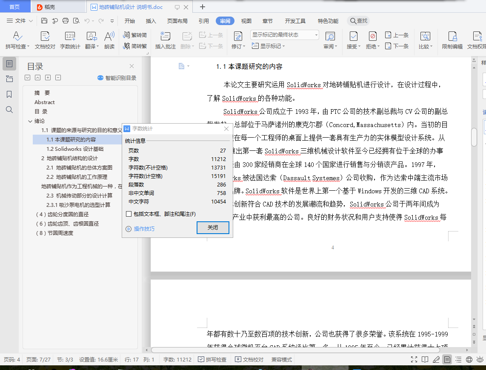Open the 字数统计 word count tool

coord(70,40)
